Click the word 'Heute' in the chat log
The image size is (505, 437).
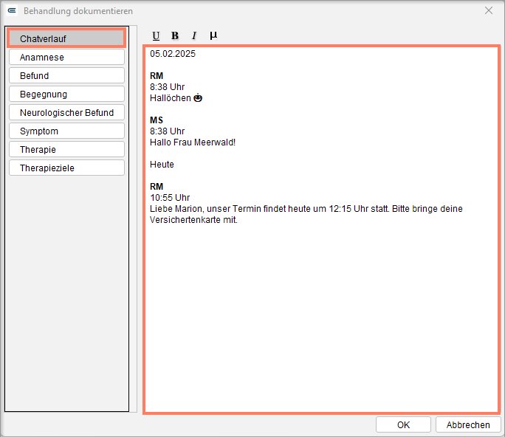162,165
